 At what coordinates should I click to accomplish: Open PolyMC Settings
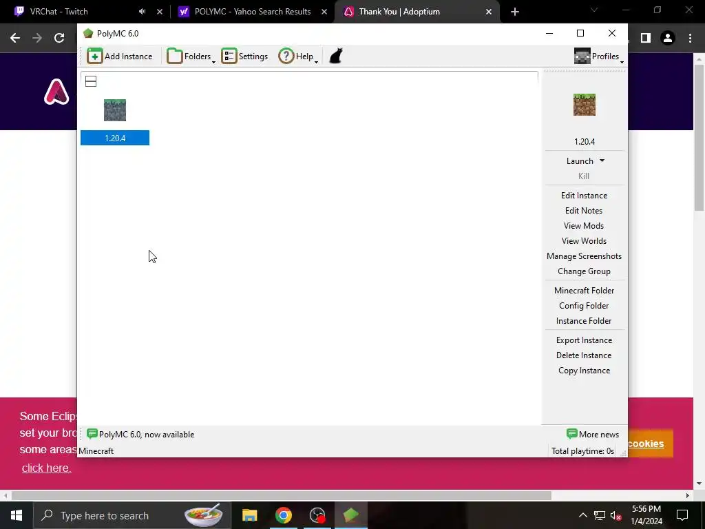click(244, 56)
